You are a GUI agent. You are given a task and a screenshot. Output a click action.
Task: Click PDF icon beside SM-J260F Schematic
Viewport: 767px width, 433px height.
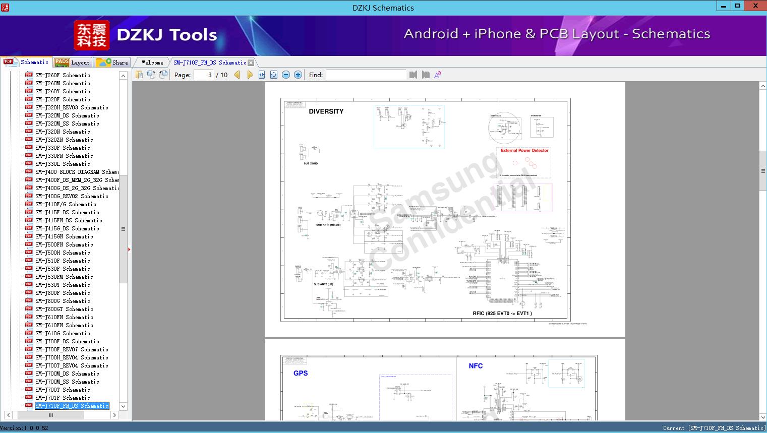point(29,75)
